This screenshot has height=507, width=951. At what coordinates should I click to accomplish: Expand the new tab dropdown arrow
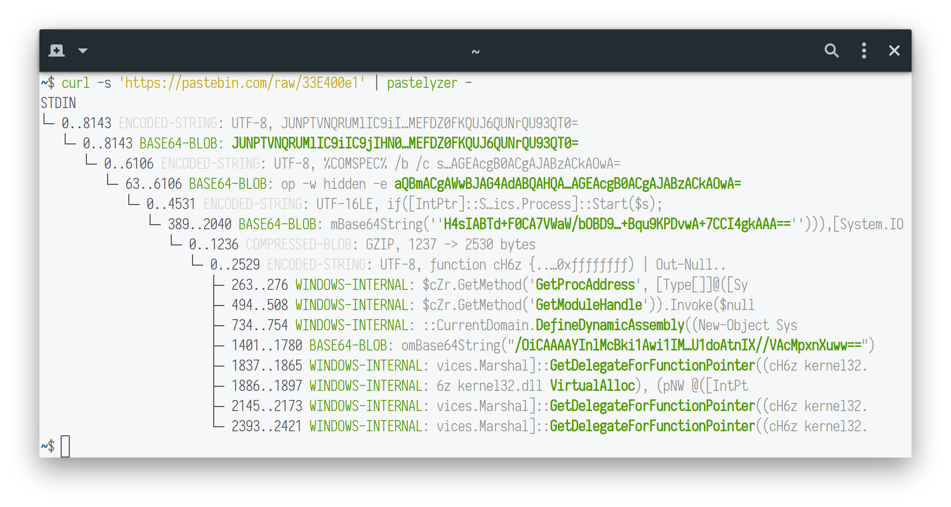[83, 50]
